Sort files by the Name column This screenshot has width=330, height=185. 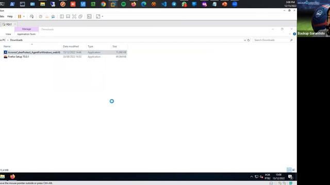7,46
